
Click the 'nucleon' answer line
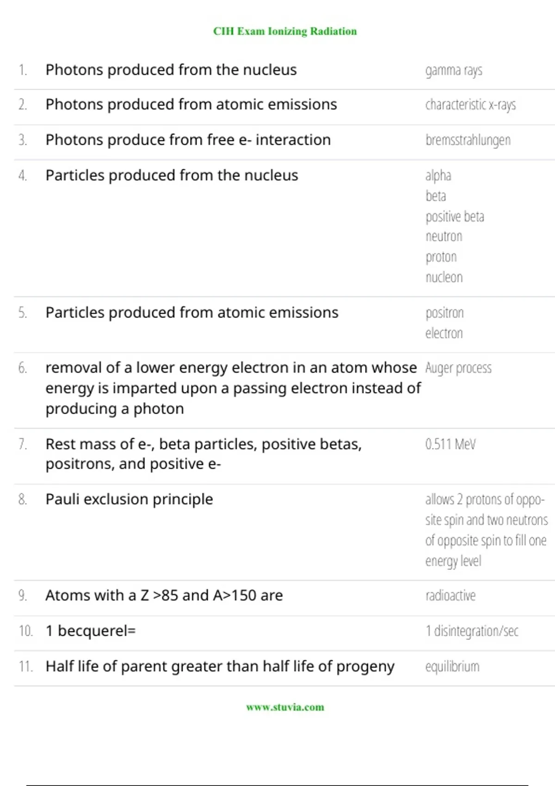click(x=444, y=277)
